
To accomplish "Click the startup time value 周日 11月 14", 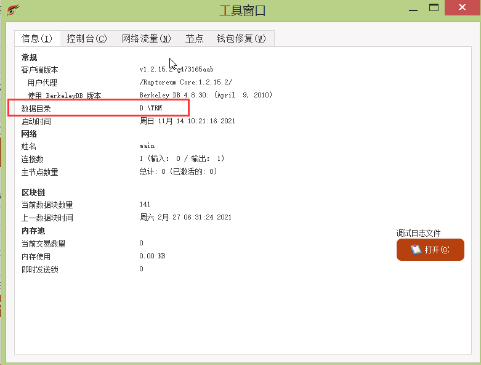I will (187, 121).
